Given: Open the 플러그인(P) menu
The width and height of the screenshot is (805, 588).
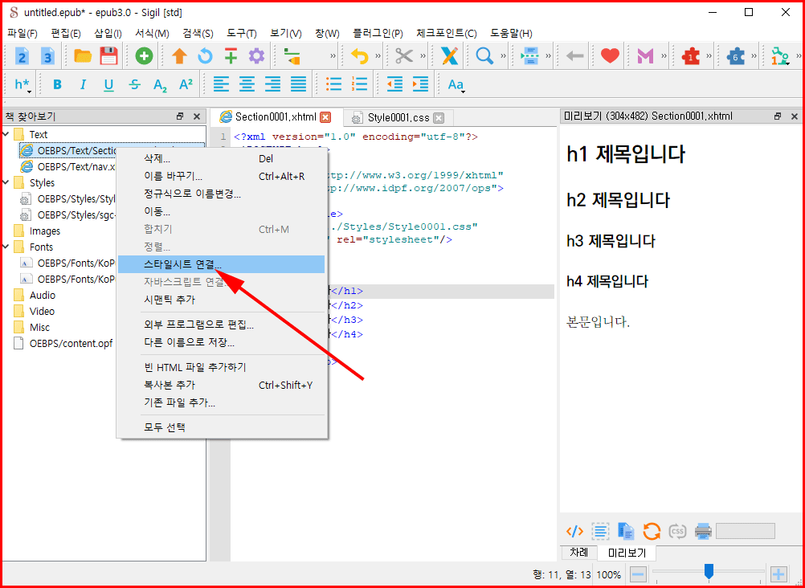Looking at the screenshot, I should tap(378, 34).
